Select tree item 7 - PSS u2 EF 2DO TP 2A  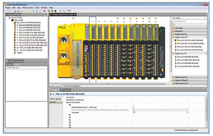31,40
